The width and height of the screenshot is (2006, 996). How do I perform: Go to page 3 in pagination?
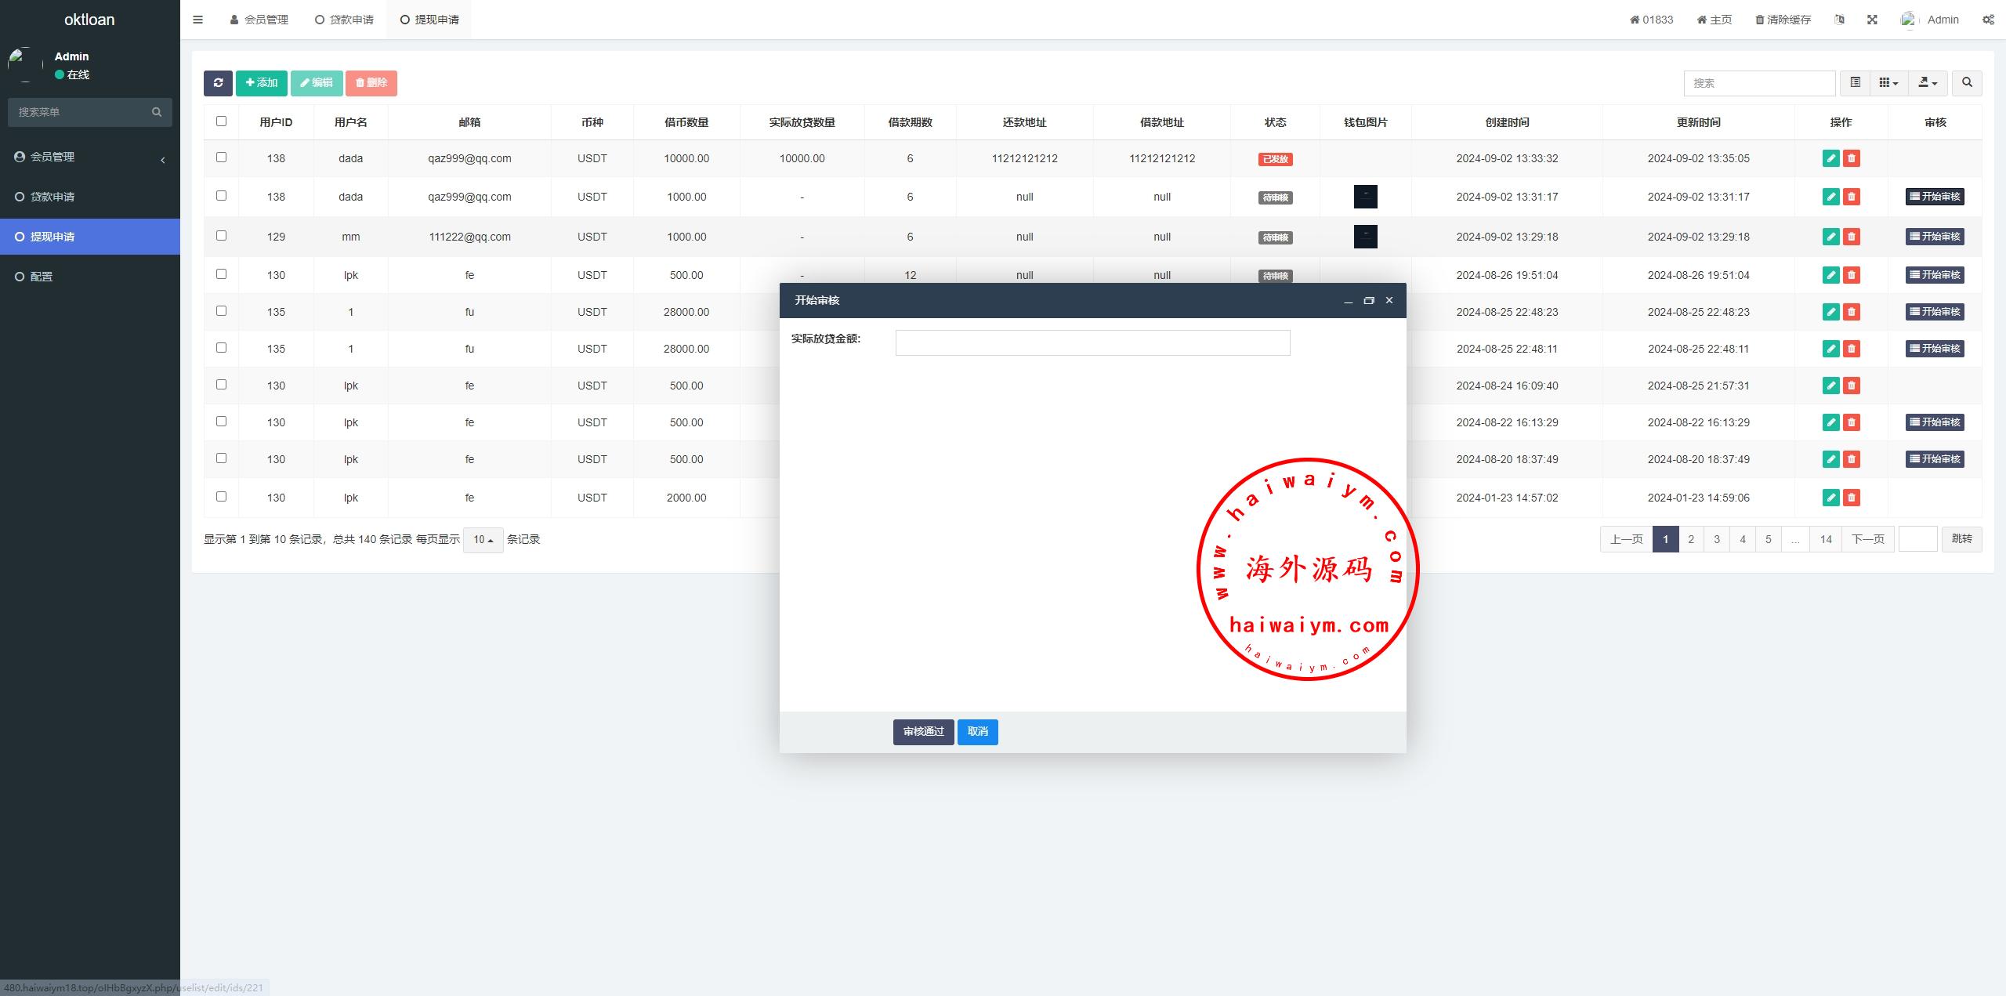[x=1717, y=539]
